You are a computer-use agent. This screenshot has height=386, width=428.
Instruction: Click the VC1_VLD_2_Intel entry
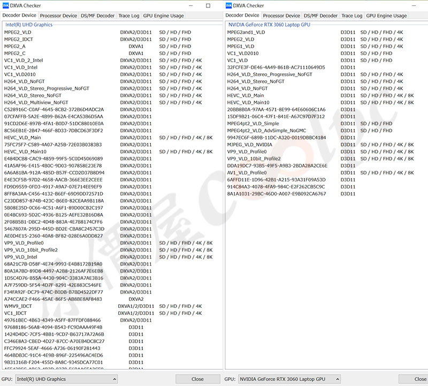(x=103, y=60)
